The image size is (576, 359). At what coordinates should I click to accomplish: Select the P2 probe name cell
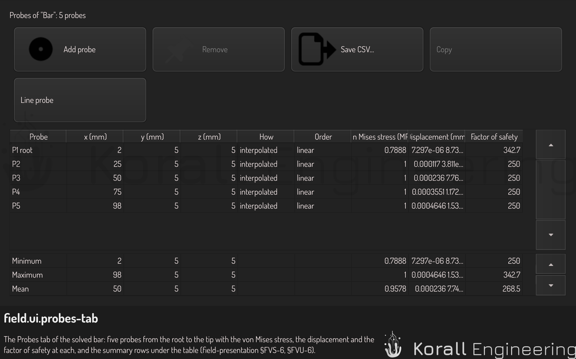(x=38, y=164)
